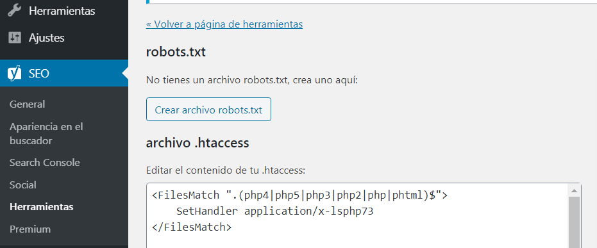The image size is (597, 248).
Task: Click the Herramientas wrench icon
Action: [15, 11]
